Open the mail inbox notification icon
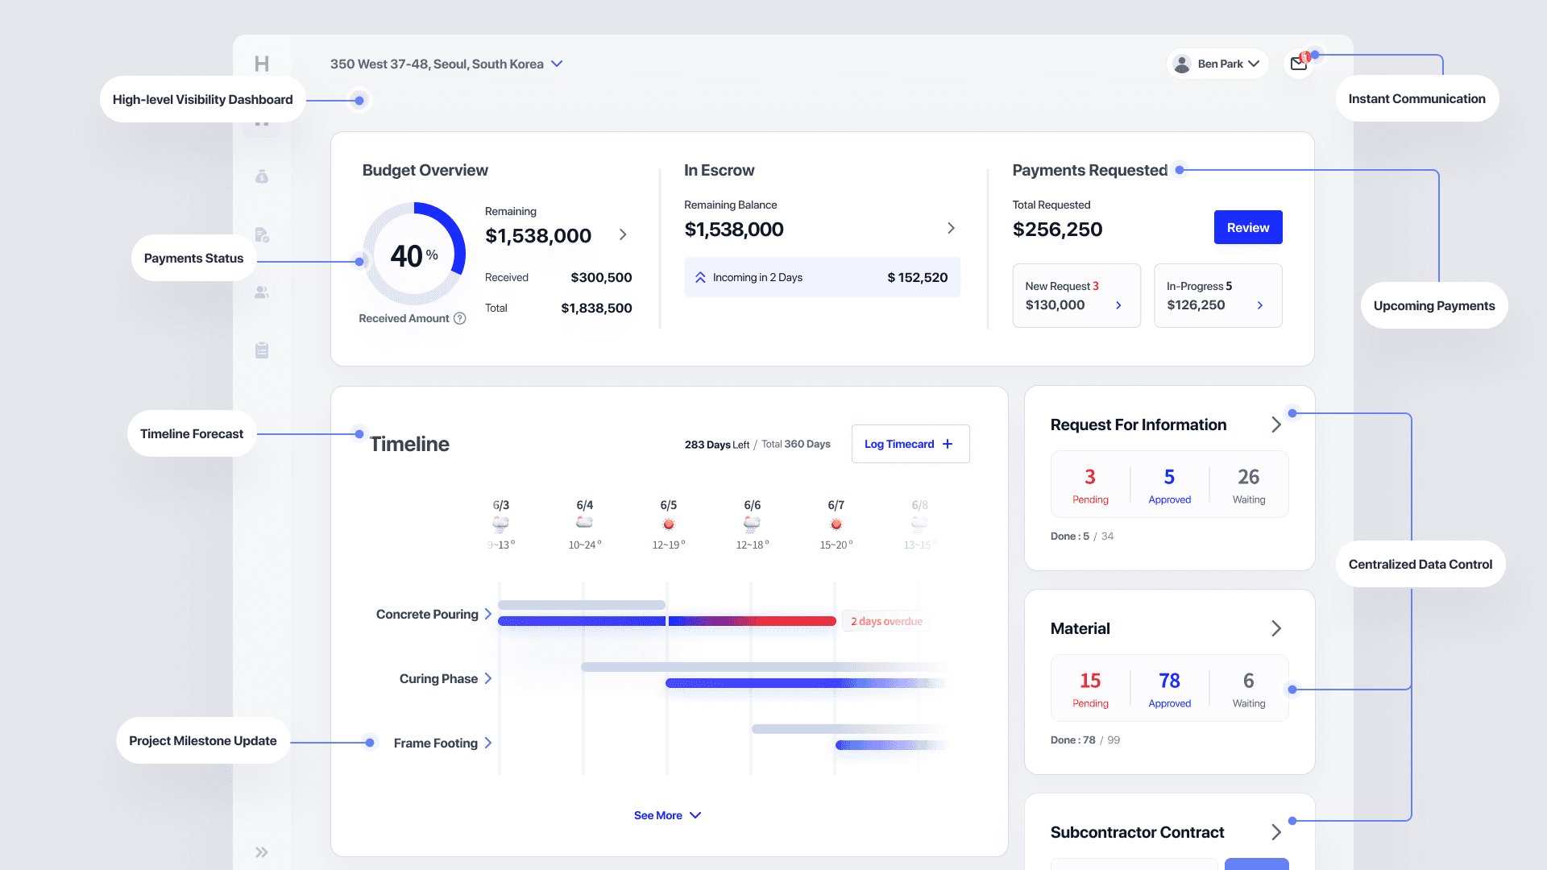The width and height of the screenshot is (1547, 870). click(1299, 64)
